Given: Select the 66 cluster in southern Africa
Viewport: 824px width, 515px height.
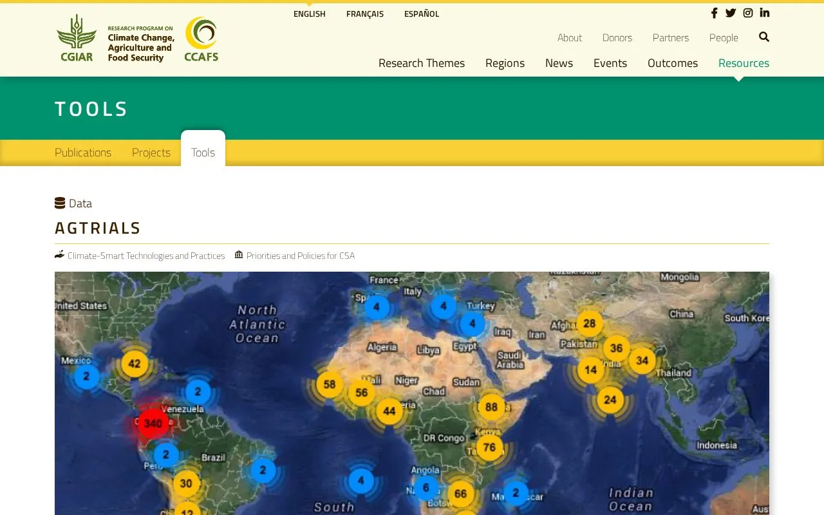Looking at the screenshot, I should pos(460,494).
